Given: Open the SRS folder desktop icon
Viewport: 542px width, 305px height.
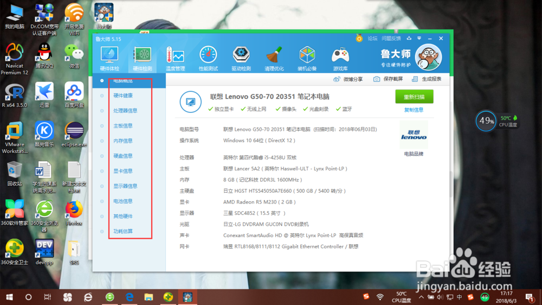Looking at the screenshot, I should 74,252.
